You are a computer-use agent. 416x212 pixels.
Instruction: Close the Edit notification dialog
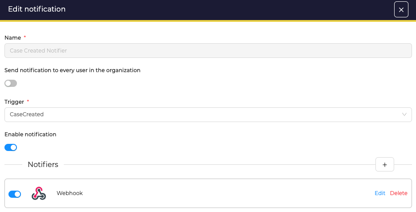[401, 10]
